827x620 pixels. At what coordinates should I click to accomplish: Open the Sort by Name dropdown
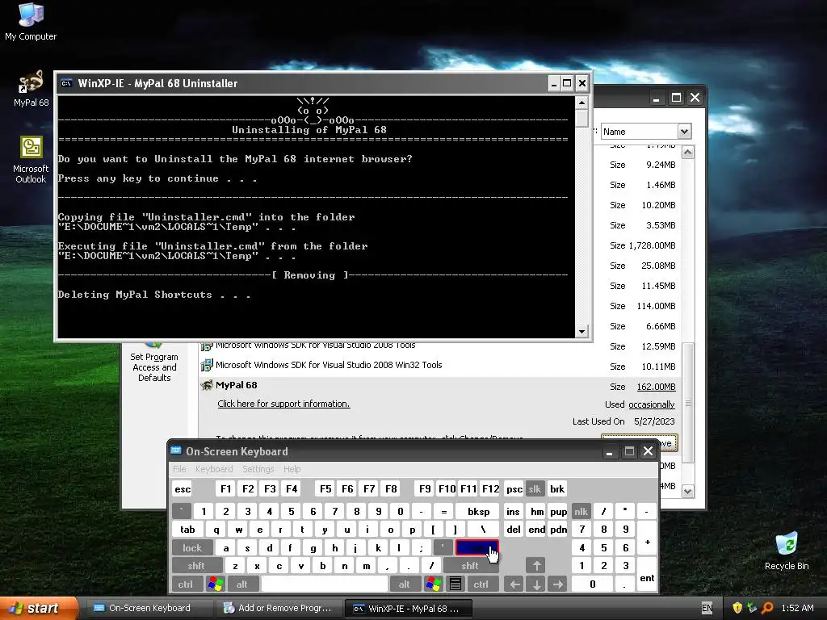tap(684, 132)
